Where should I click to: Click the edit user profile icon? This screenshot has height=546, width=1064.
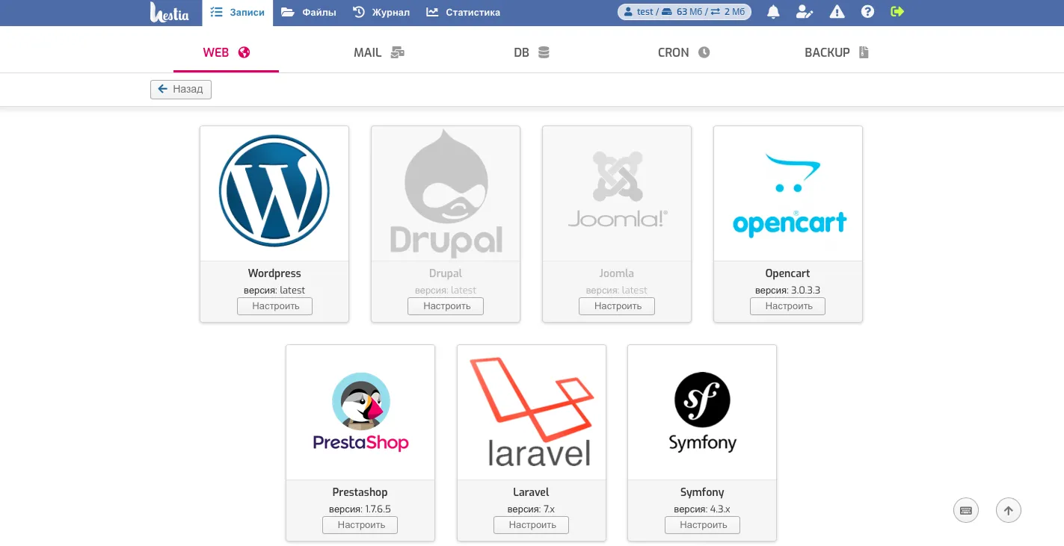(x=805, y=12)
